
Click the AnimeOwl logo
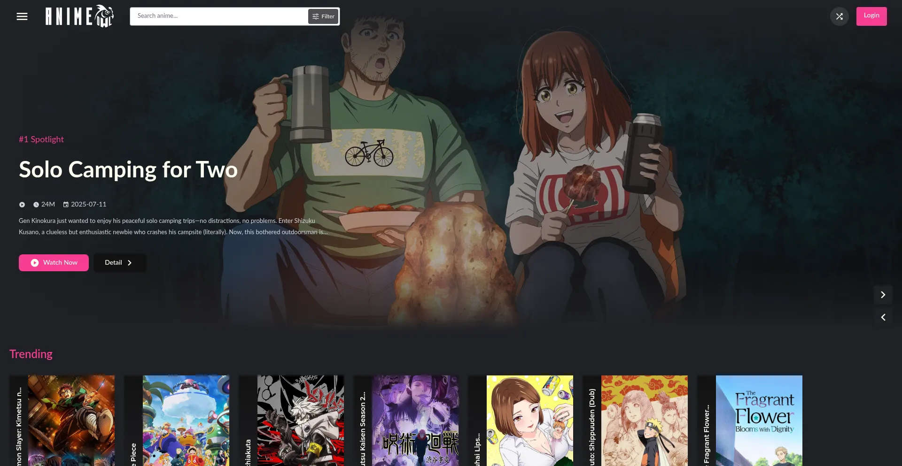click(79, 16)
